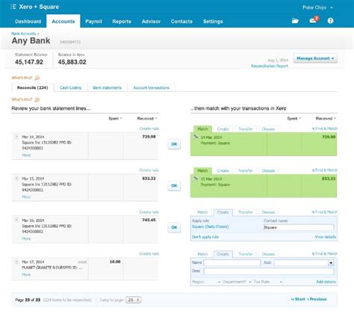This screenshot has height=317, width=354.
Task: Sort right panel by Received column
Action: pyautogui.click(x=326, y=118)
